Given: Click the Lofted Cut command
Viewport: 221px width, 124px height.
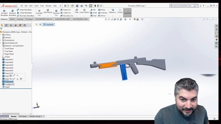Looking at the screenshot, I should [66, 13].
